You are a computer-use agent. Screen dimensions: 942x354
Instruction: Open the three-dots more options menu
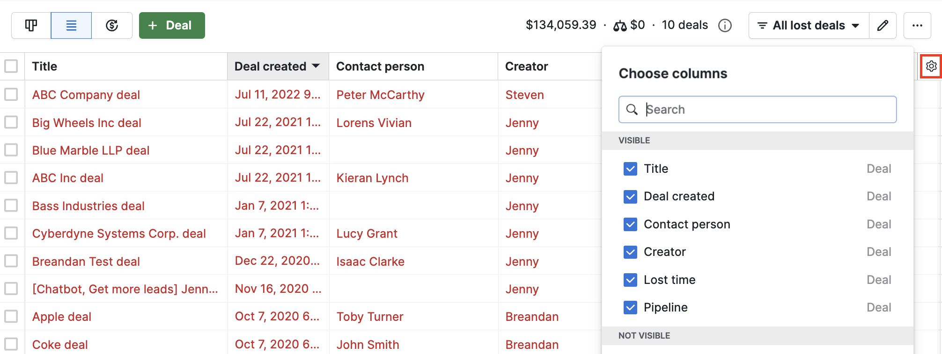[x=917, y=25]
